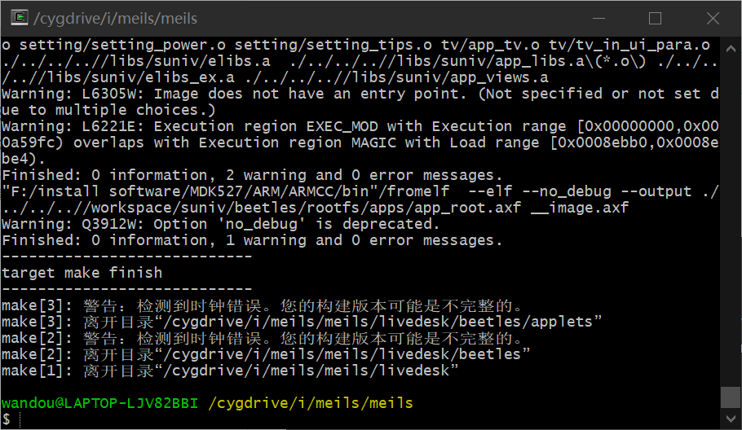Click the scrollbar up arrow
This screenshot has height=430, width=742.
tap(731, 49)
